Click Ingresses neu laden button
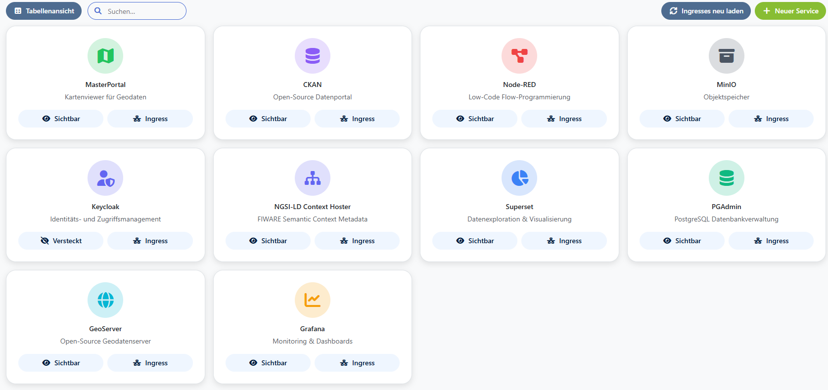 coord(706,11)
